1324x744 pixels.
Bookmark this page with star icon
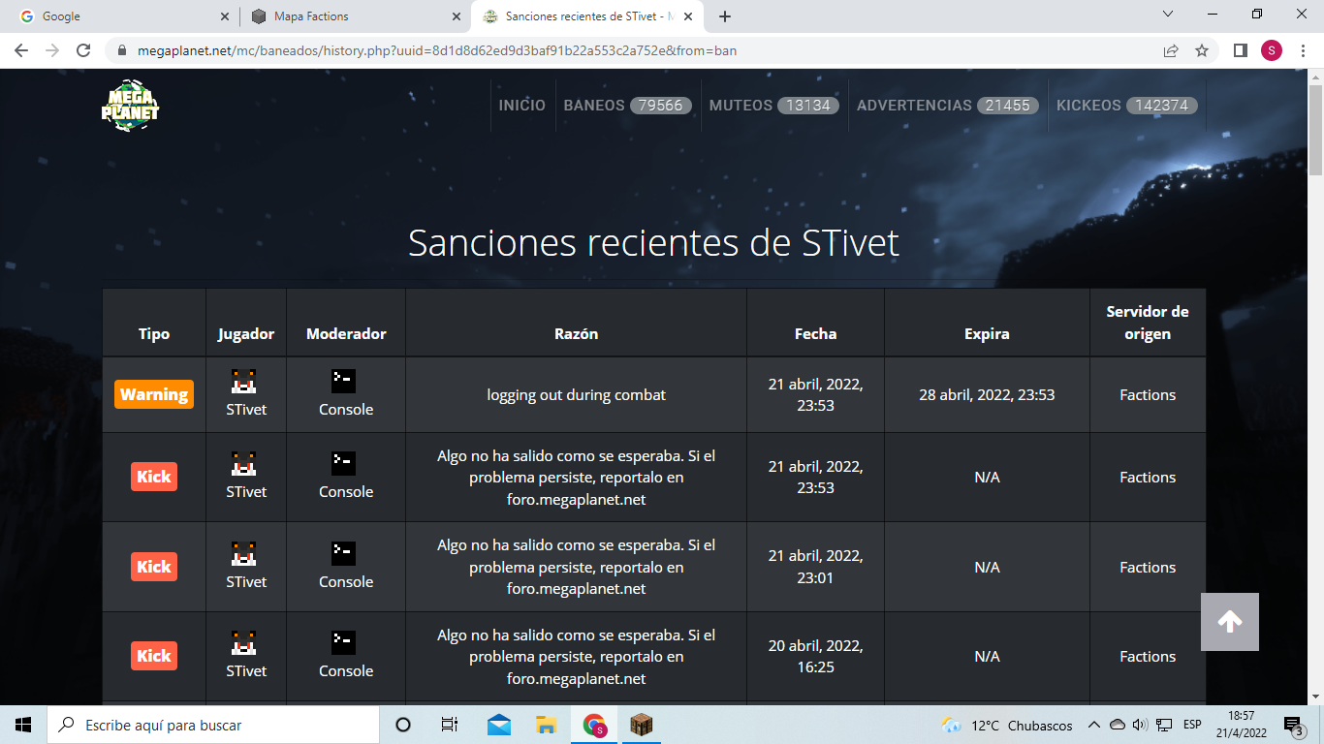(1202, 50)
